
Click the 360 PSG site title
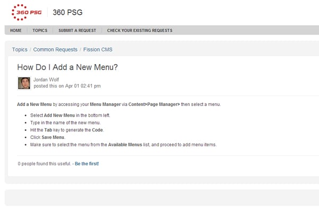(68, 12)
